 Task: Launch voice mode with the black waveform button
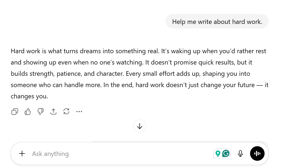pyautogui.click(x=257, y=153)
